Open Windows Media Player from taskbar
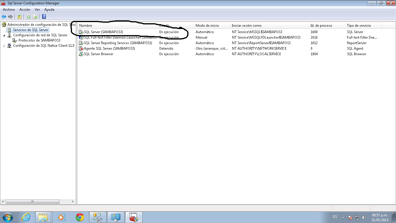 pos(62,217)
